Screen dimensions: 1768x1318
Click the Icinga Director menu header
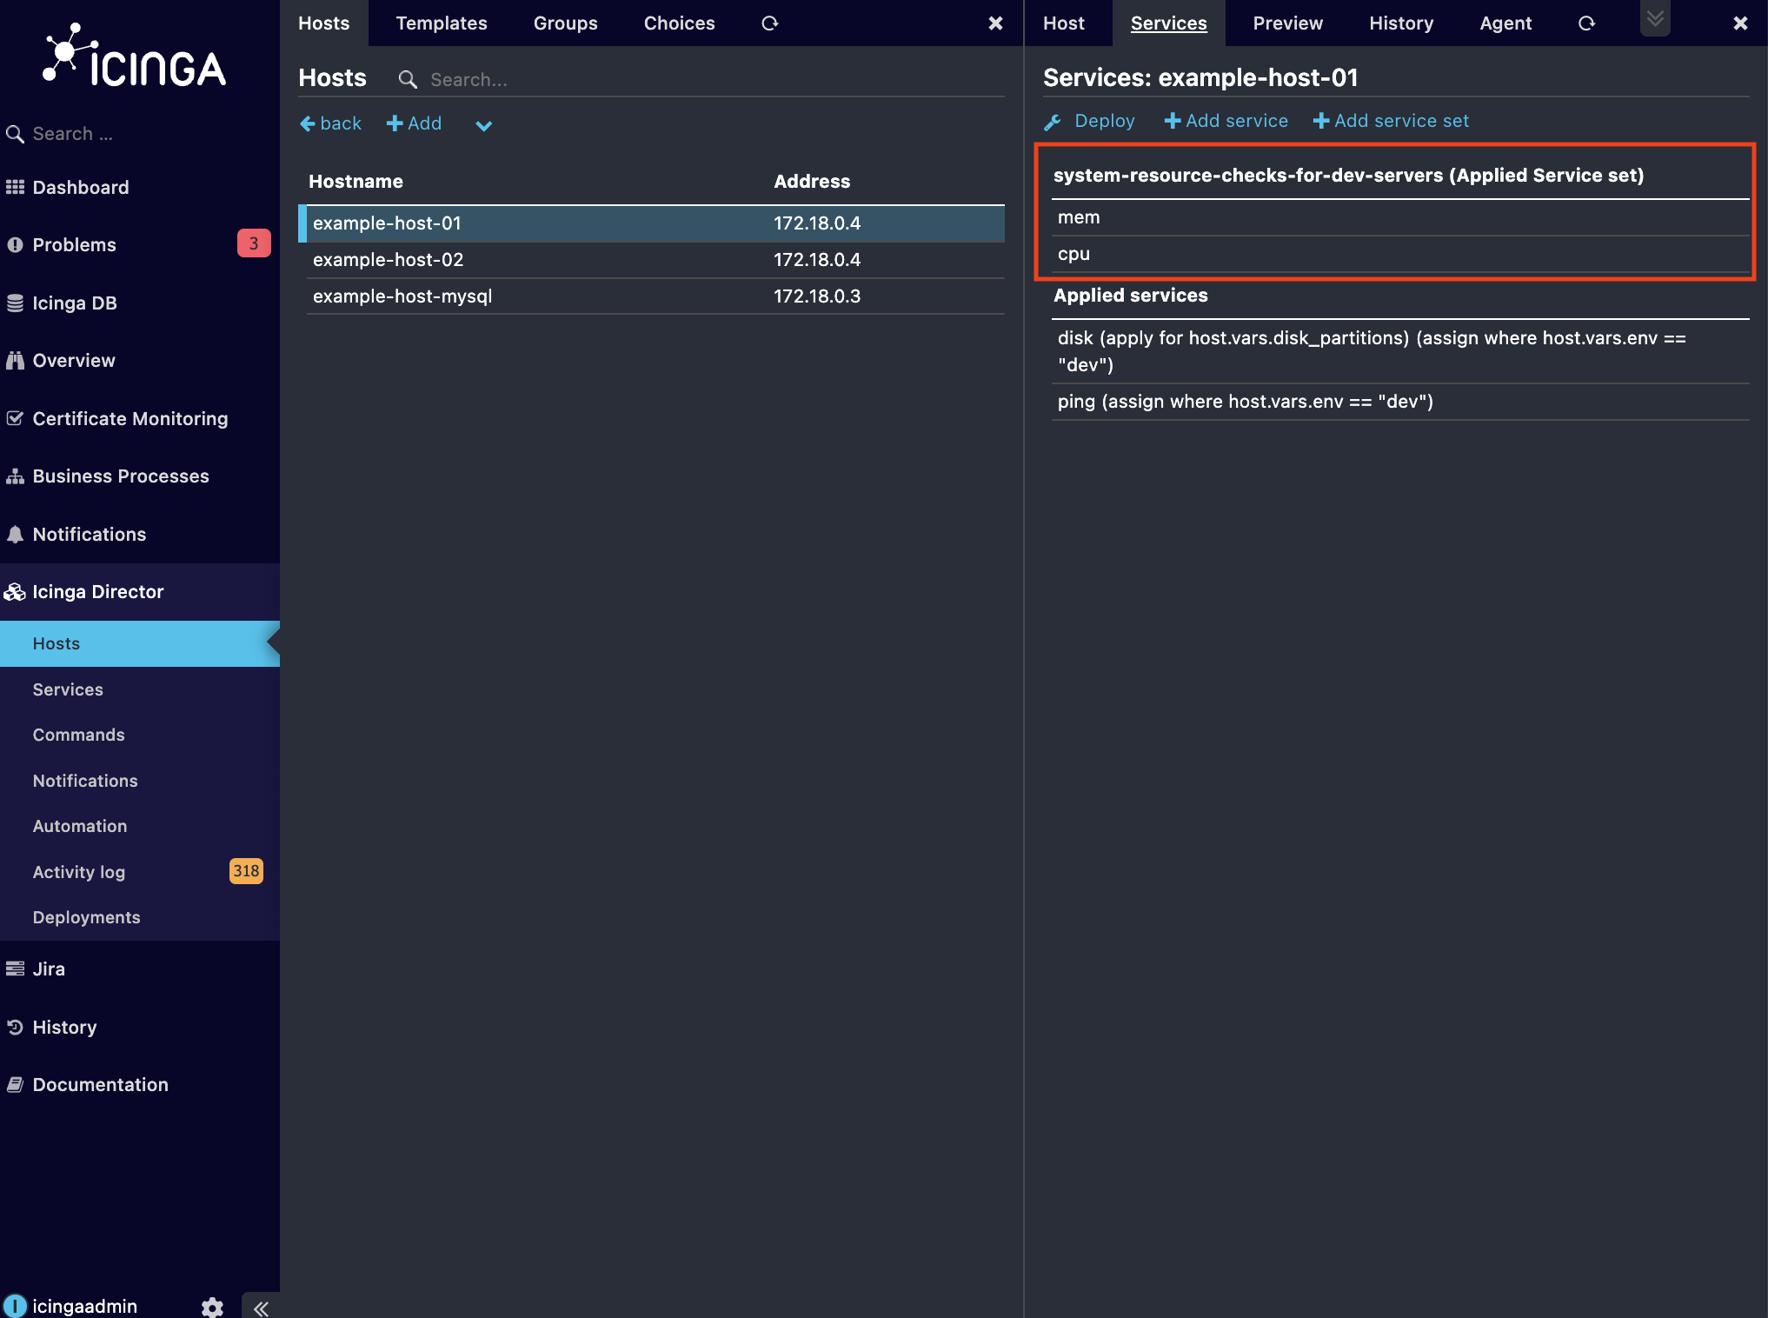97,591
